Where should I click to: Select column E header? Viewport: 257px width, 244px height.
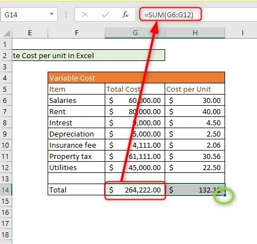(x=30, y=33)
